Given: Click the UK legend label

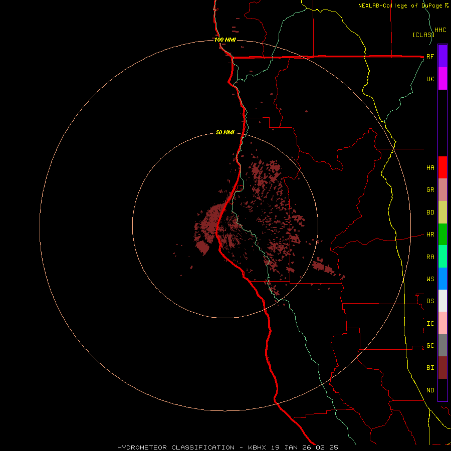Looking at the screenshot, I should click(x=430, y=79).
